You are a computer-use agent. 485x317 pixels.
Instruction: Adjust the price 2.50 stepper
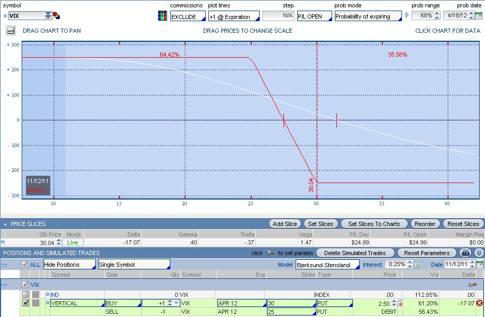[x=394, y=303]
